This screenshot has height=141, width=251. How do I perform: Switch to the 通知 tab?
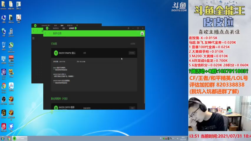tap(64, 28)
